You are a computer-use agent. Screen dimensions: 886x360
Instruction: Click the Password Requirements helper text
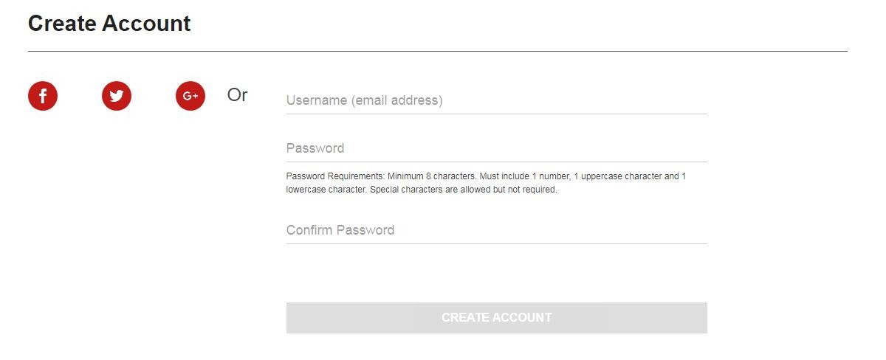(x=486, y=183)
